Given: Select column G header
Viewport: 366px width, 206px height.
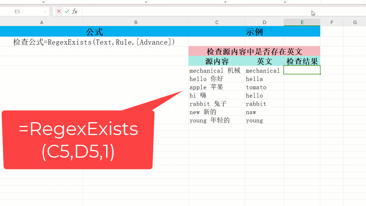Looking at the screenshot, I should (x=355, y=22).
